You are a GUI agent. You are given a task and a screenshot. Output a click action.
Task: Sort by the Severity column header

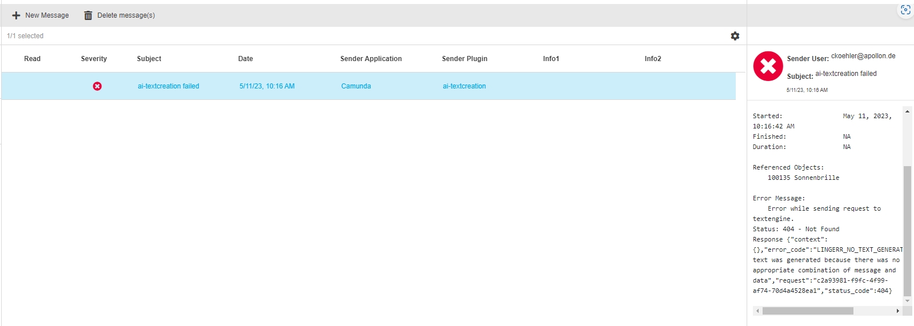click(x=94, y=59)
